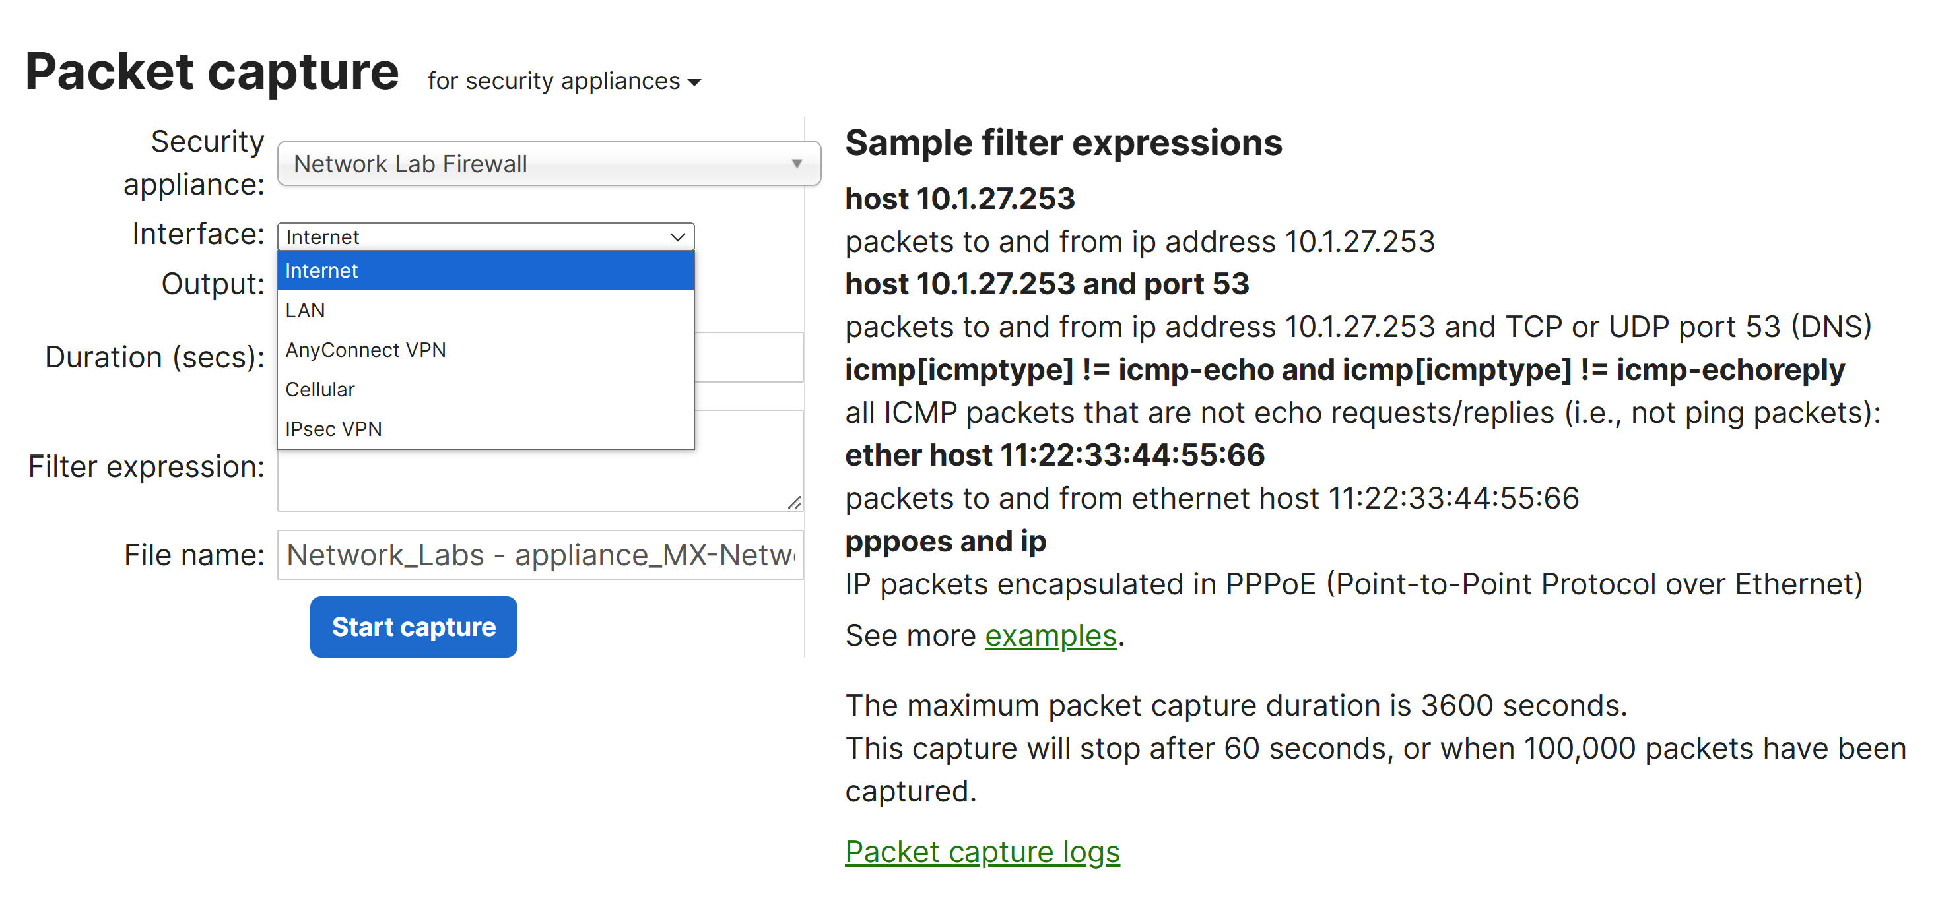This screenshot has width=1934, height=907.
Task: Open the 'for security appliances' dropdown
Action: pyautogui.click(x=554, y=81)
